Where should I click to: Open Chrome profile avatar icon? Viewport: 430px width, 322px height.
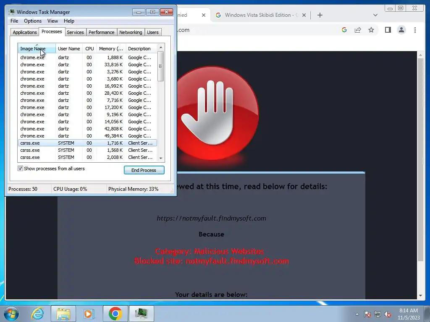pos(401,30)
